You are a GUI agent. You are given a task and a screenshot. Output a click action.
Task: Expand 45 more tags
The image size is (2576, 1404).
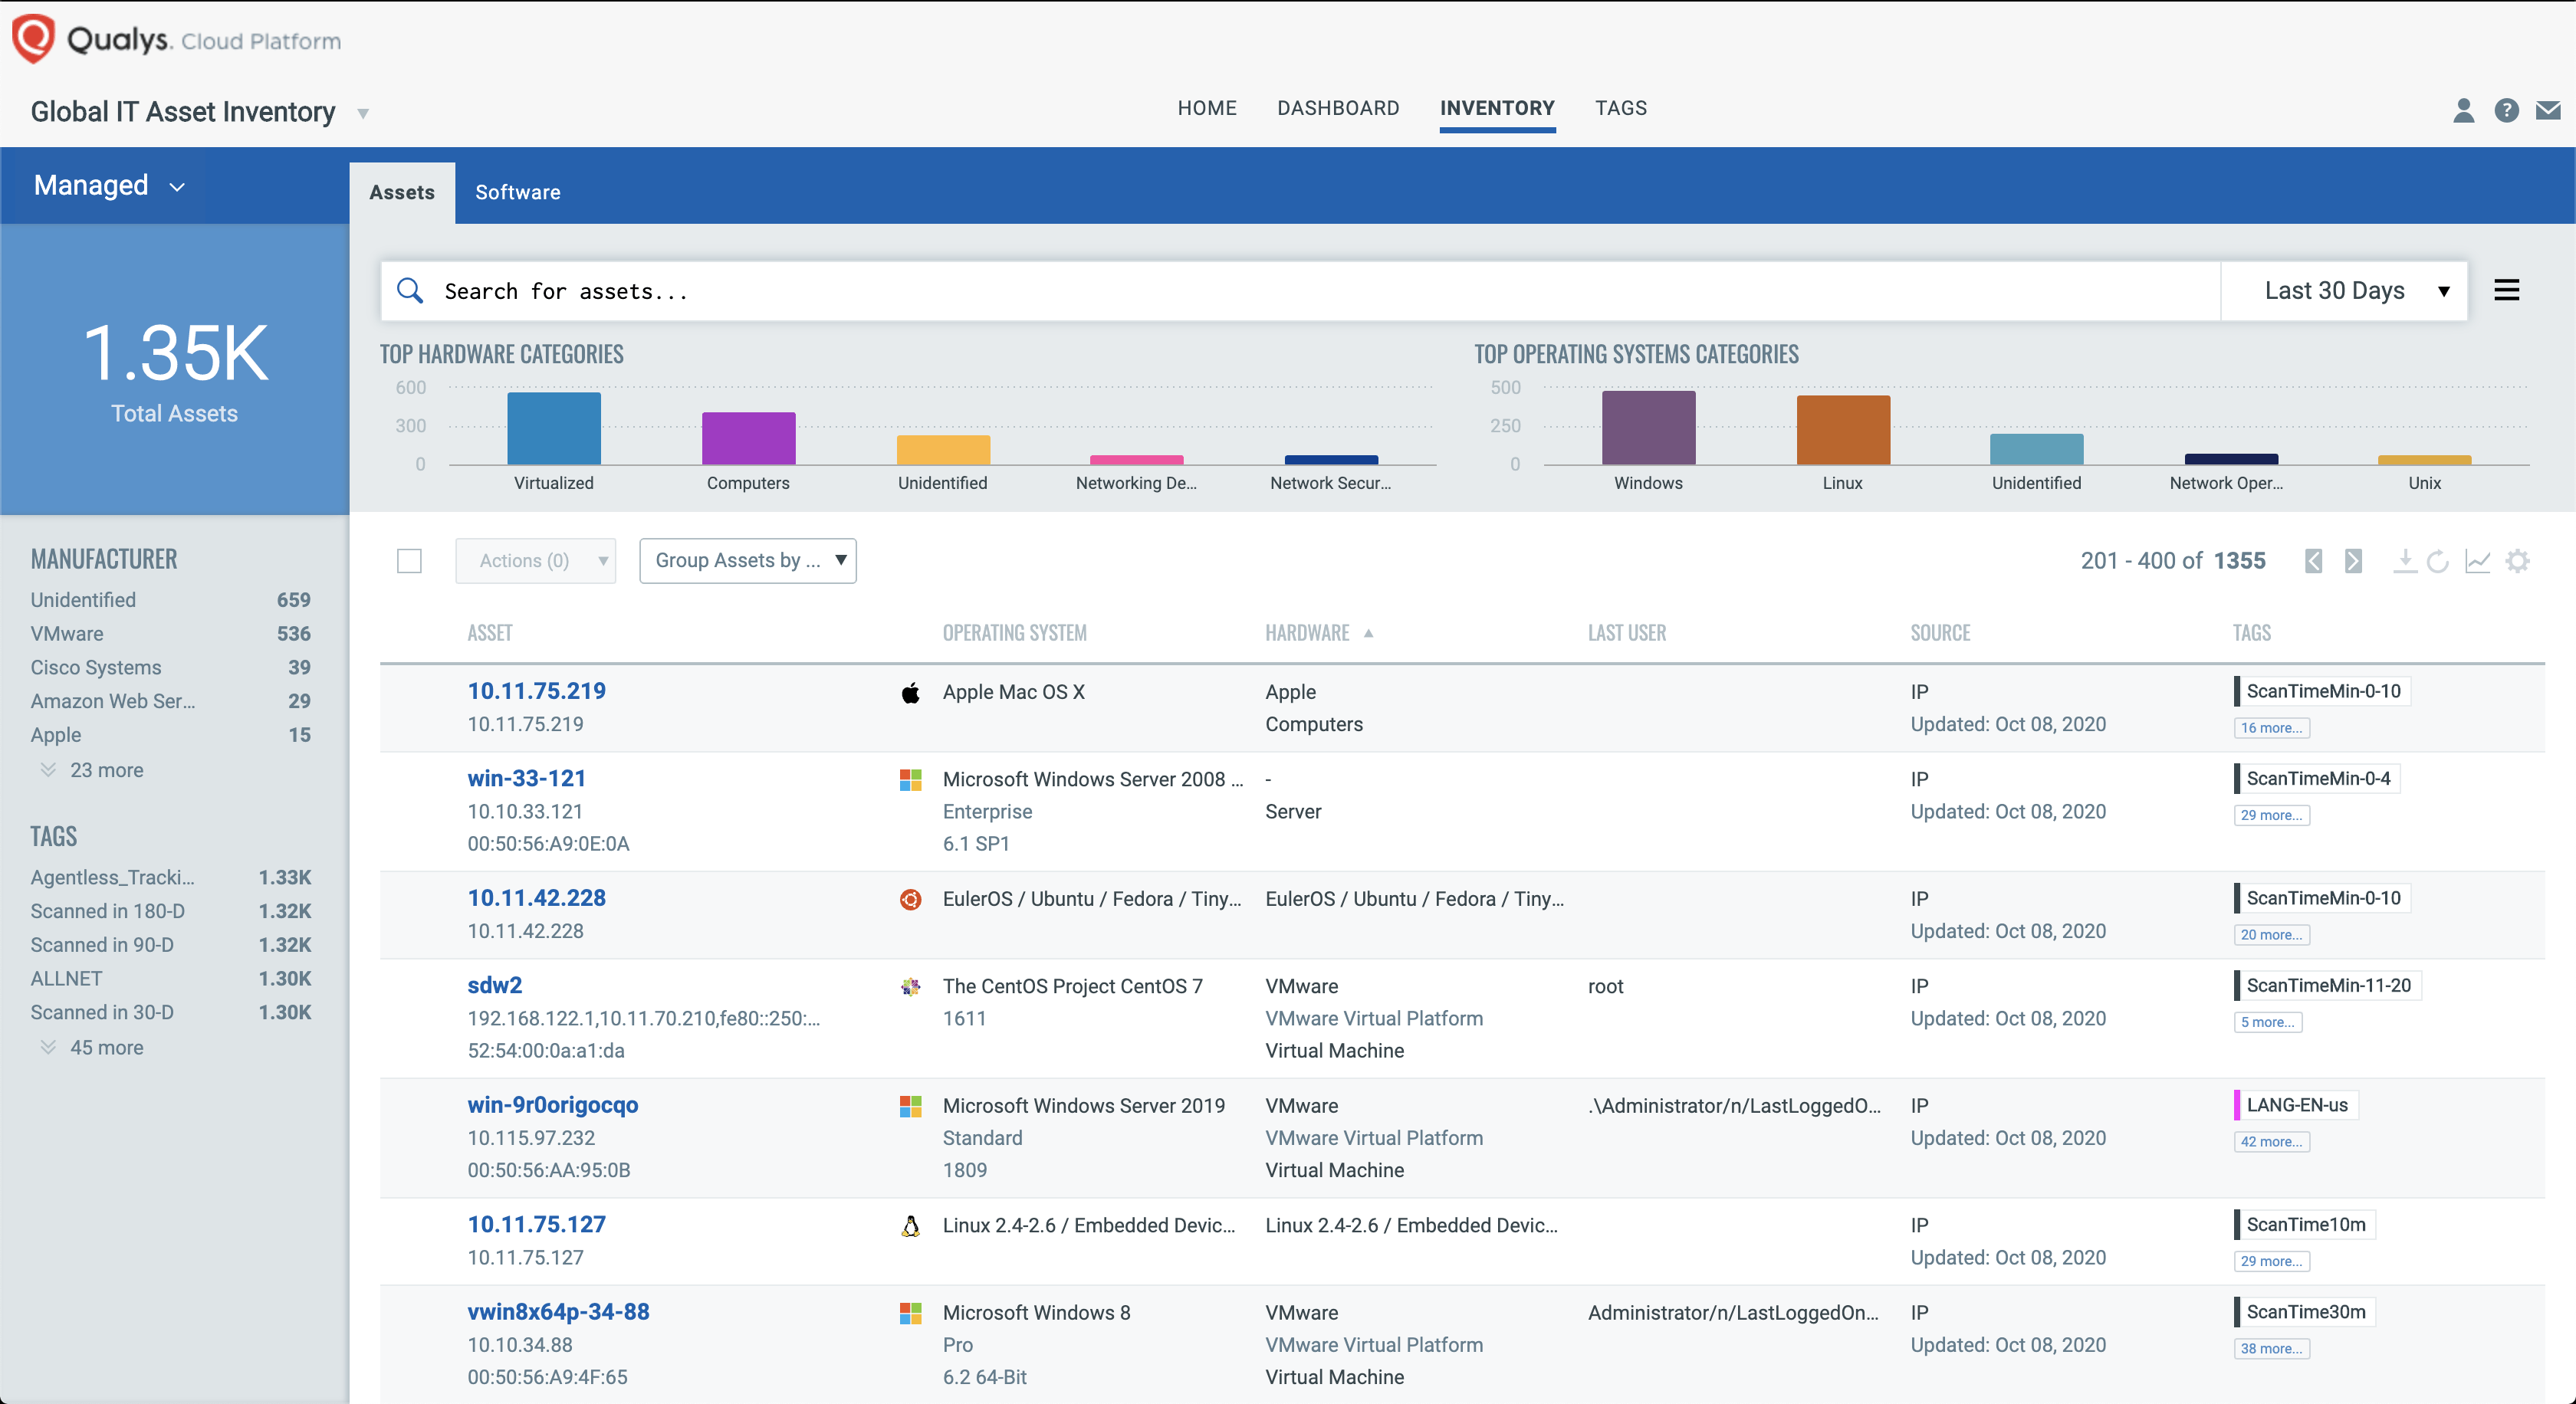coord(107,1046)
